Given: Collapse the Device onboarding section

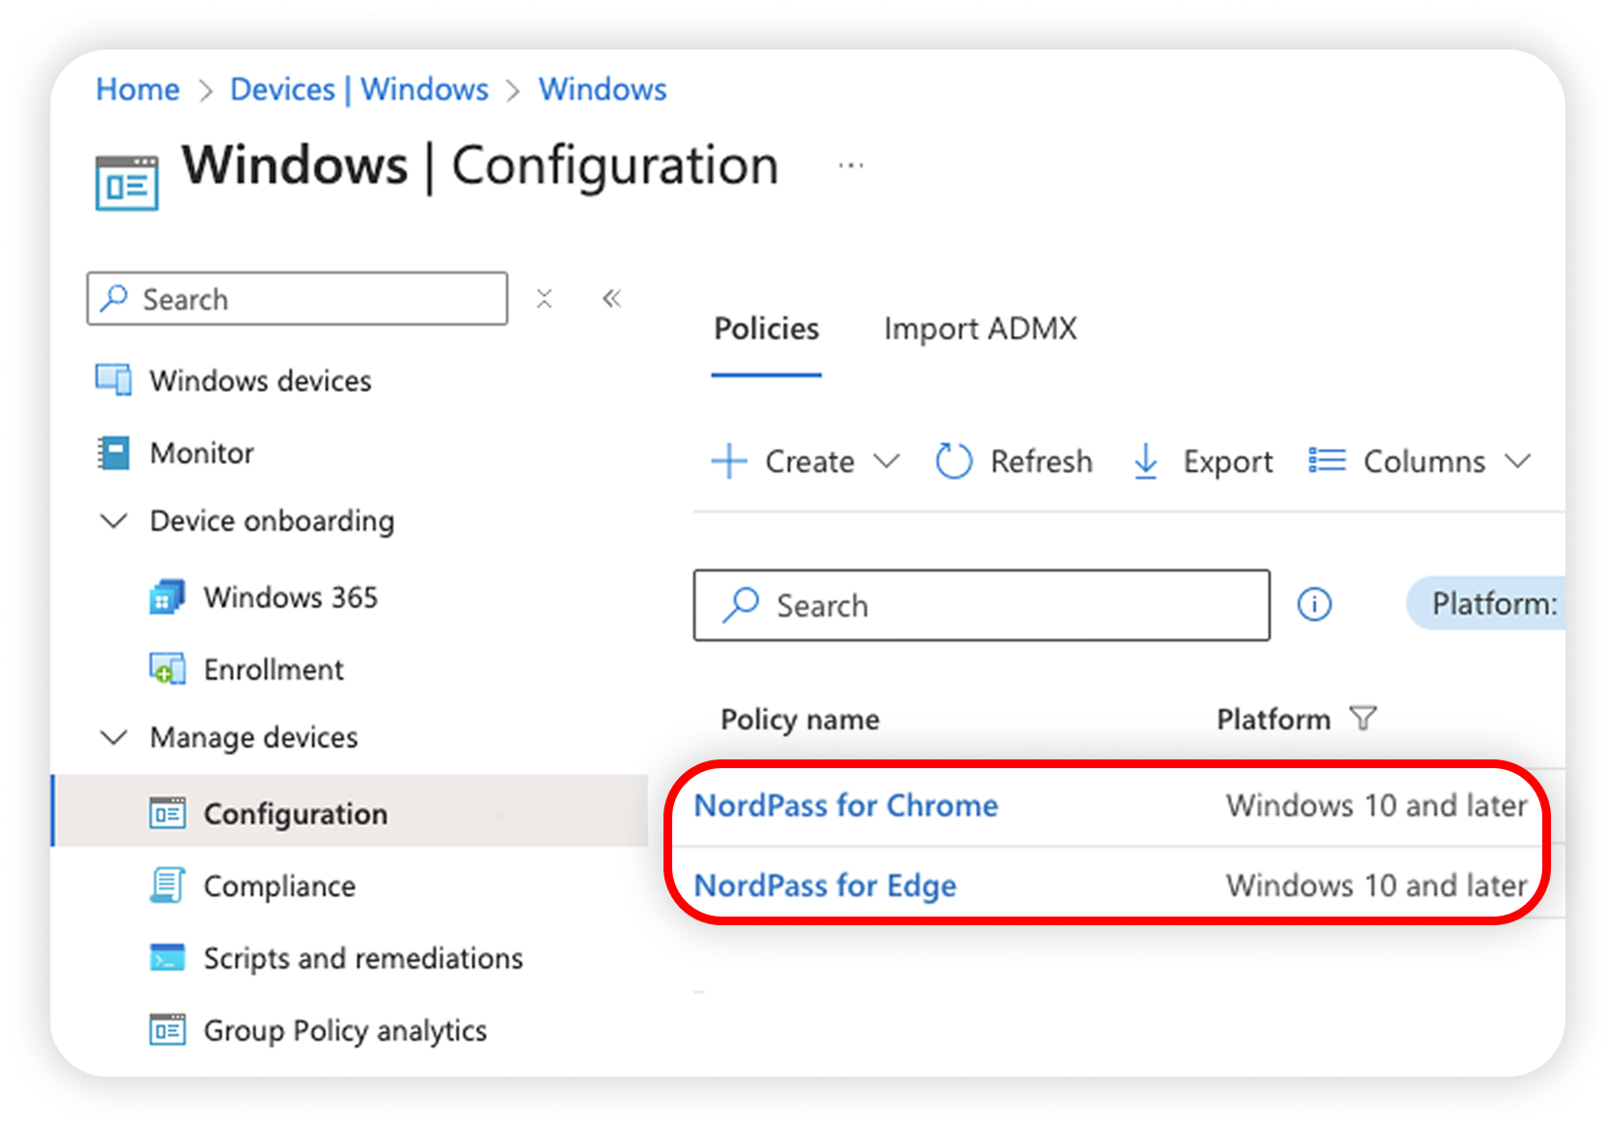Looking at the screenshot, I should click(x=113, y=521).
